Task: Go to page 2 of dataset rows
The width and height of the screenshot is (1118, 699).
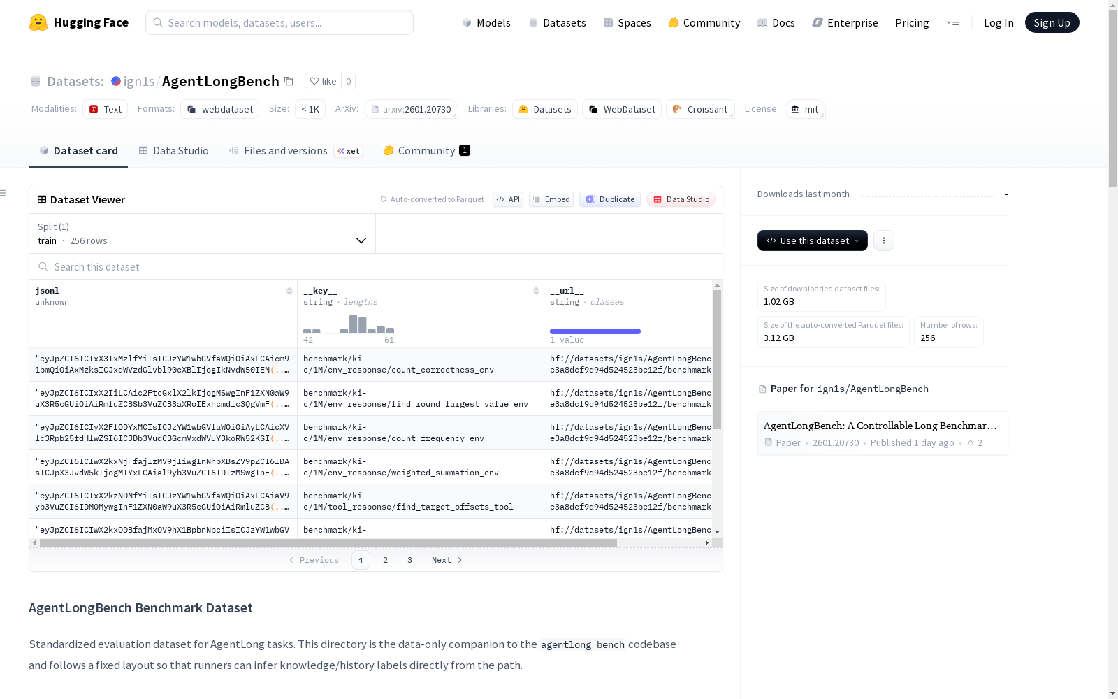Action: tap(385, 560)
